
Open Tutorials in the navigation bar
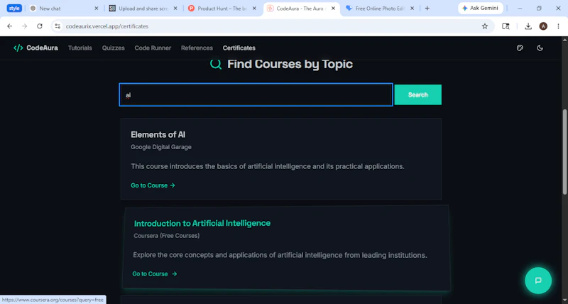[x=80, y=48]
